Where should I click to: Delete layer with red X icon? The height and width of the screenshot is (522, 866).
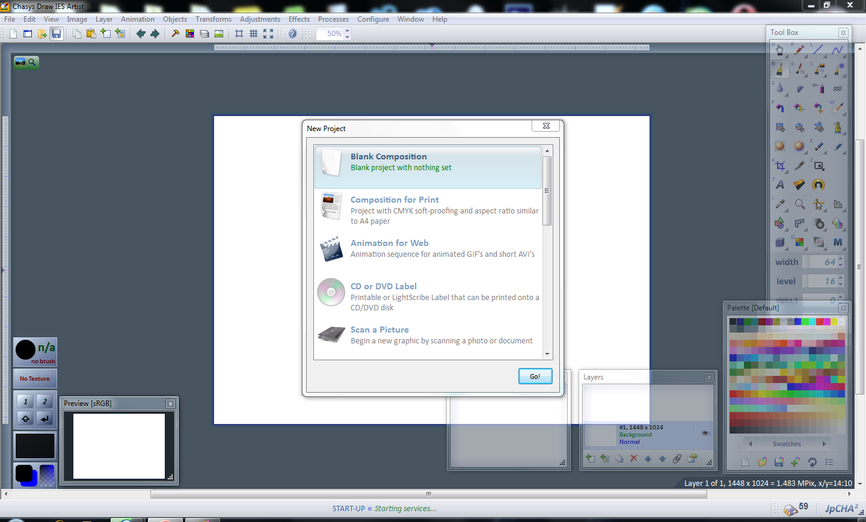click(x=634, y=458)
